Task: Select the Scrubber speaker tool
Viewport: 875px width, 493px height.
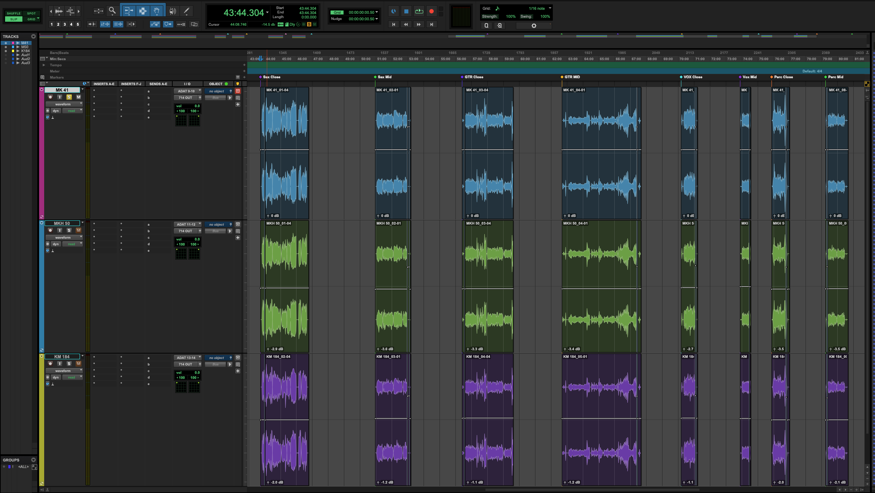Action: coord(173,11)
